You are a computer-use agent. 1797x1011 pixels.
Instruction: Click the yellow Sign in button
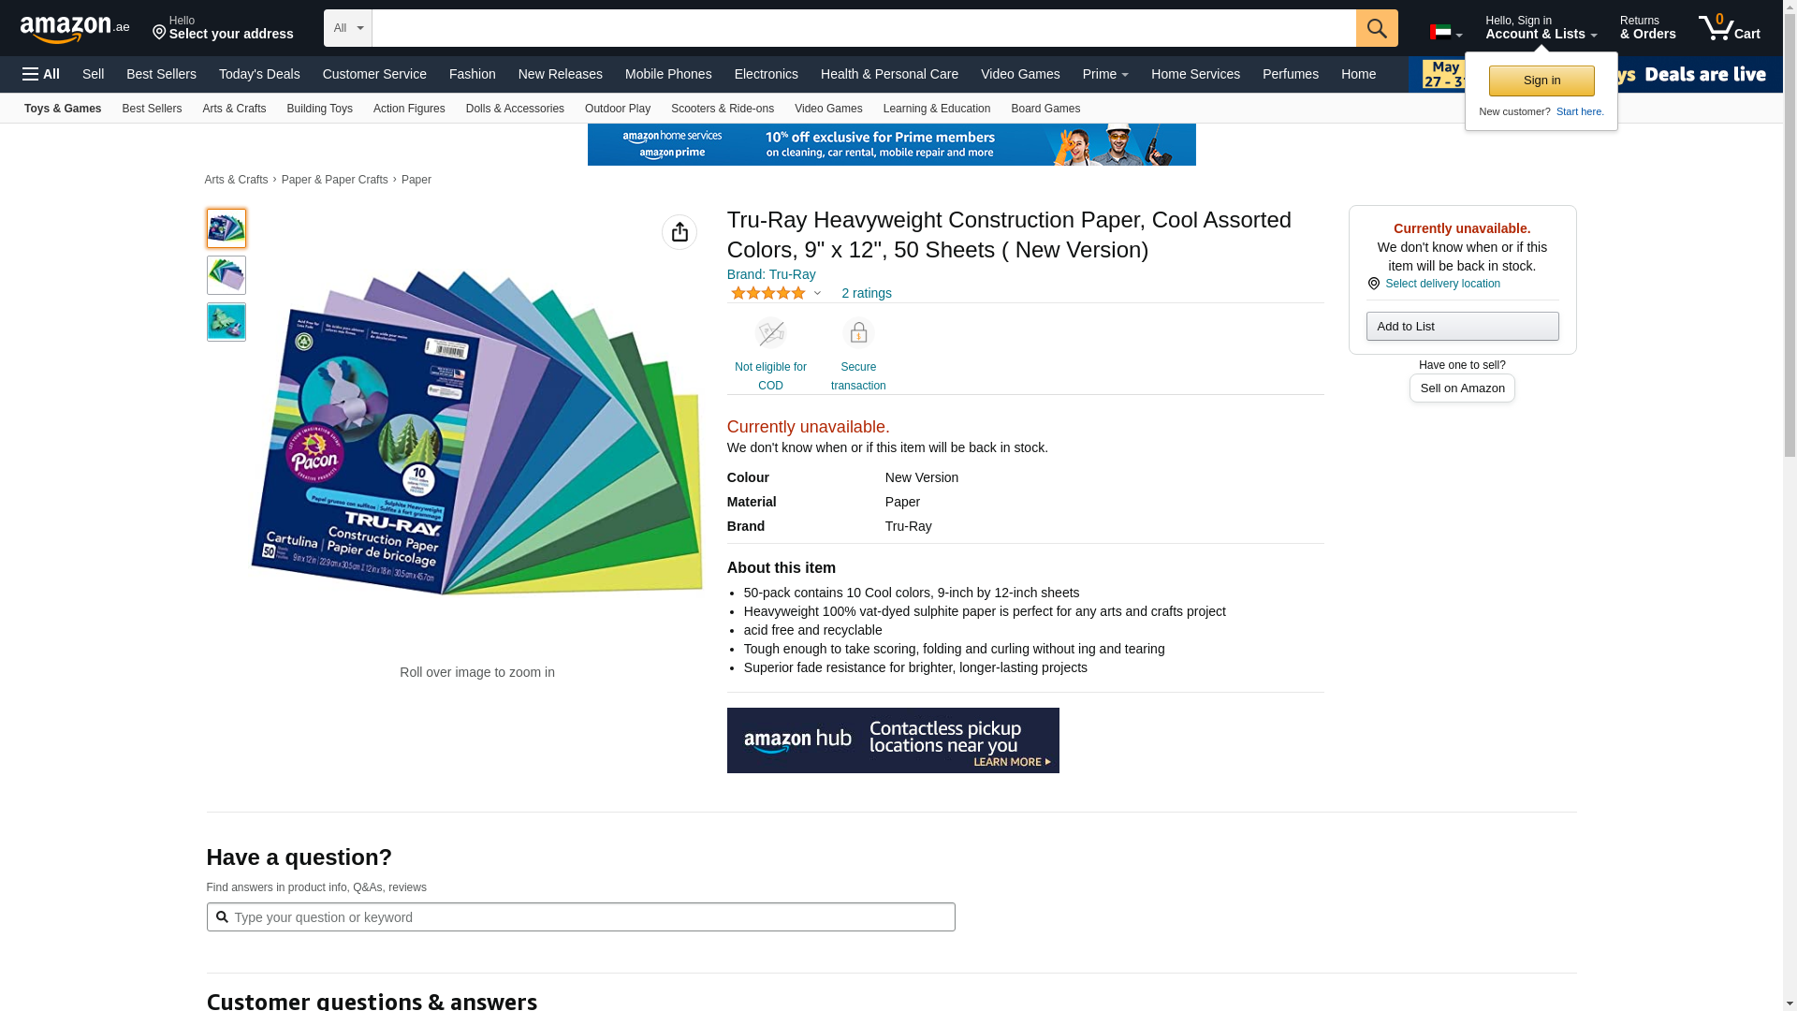pos(1541,81)
